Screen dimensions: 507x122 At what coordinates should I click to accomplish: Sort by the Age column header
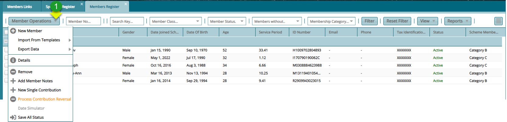click(x=237, y=32)
